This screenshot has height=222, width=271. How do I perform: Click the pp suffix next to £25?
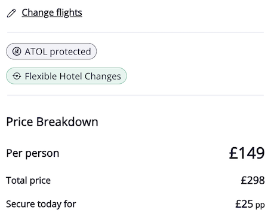pyautogui.click(x=260, y=205)
